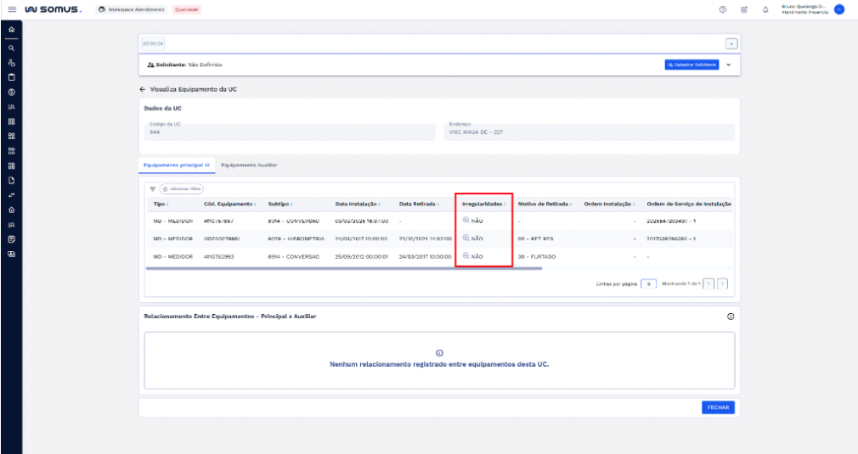View irregularities for the 03/02/2025 installation row

[466, 220]
